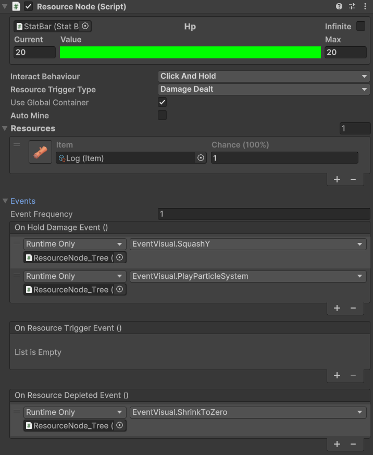
Task: Open the Resource Trigger Type dropdown
Action: click(x=264, y=89)
